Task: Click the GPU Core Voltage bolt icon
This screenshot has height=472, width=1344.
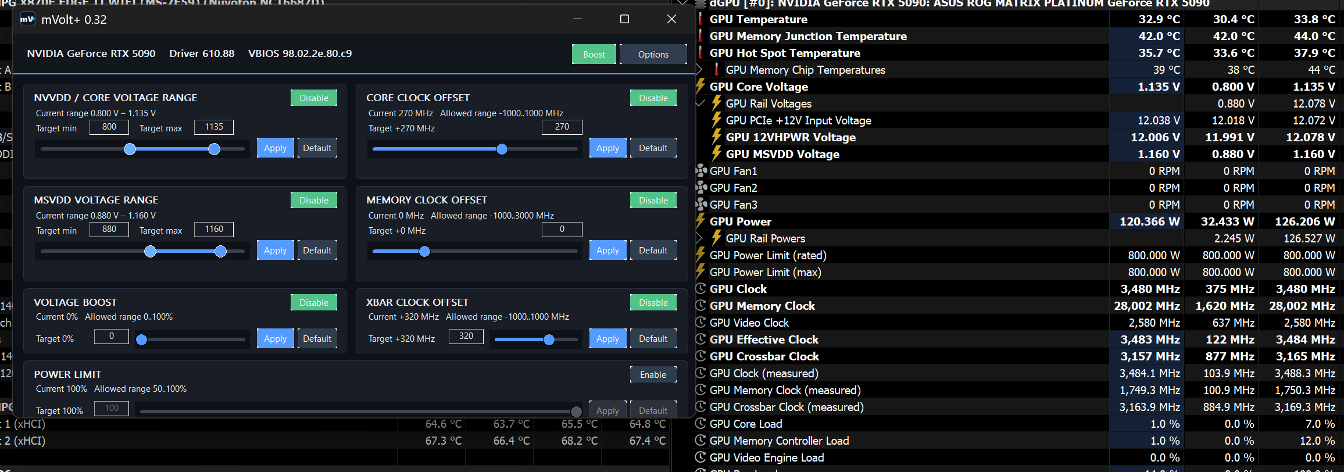Action: point(700,86)
